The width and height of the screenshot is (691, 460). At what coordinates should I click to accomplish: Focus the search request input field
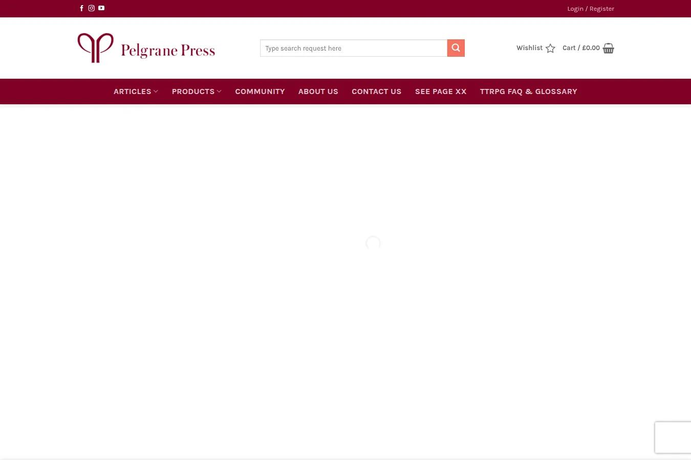[354, 48]
